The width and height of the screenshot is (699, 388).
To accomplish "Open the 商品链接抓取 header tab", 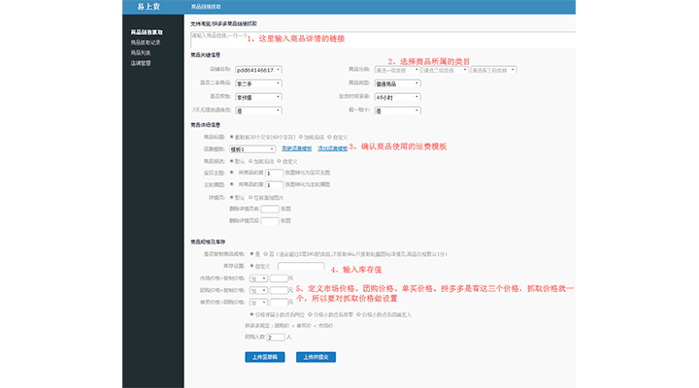I will click(206, 7).
